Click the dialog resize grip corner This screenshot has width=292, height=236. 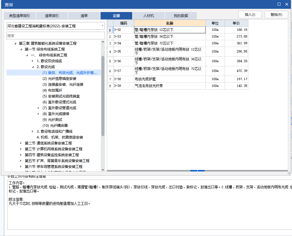[289, 173]
